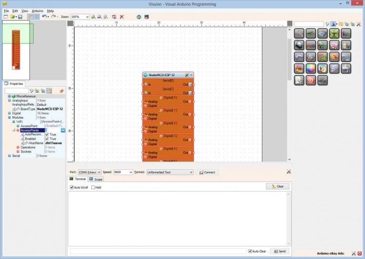The height and width of the screenshot is (259, 365).
Task: Click the Save project icon in toolbar
Action: point(20,17)
